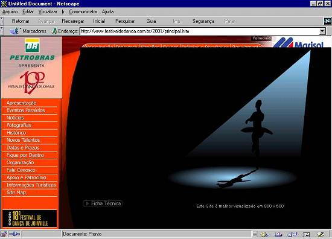Click the Netscape N logo throbber

328,21
